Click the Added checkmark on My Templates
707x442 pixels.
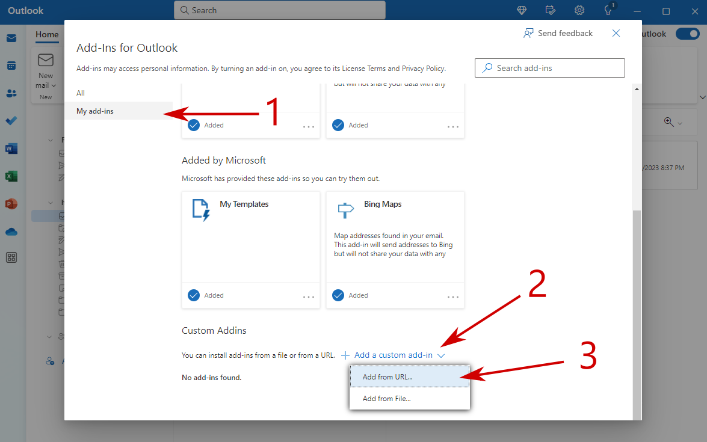pos(194,295)
